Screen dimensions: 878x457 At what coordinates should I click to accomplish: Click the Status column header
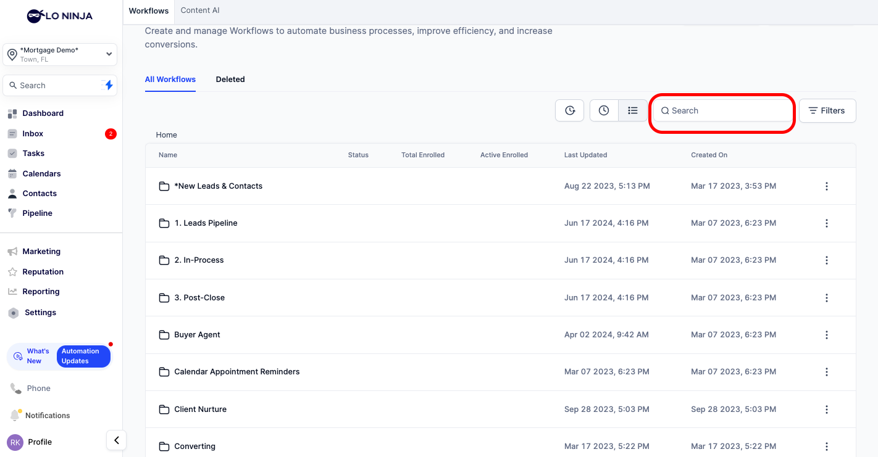358,155
